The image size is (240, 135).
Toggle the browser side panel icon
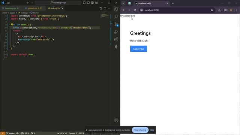(225, 10)
